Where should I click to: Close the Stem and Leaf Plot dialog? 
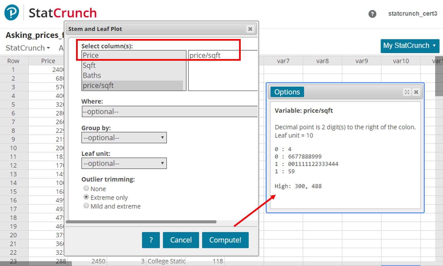(x=250, y=29)
